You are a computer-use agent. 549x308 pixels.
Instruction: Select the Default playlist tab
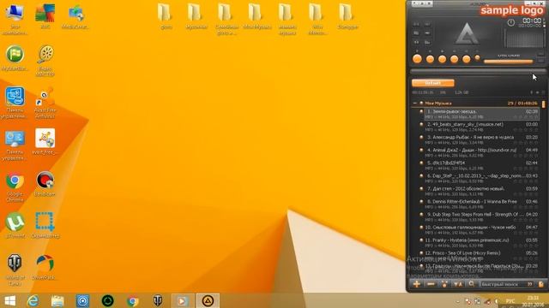click(x=433, y=83)
